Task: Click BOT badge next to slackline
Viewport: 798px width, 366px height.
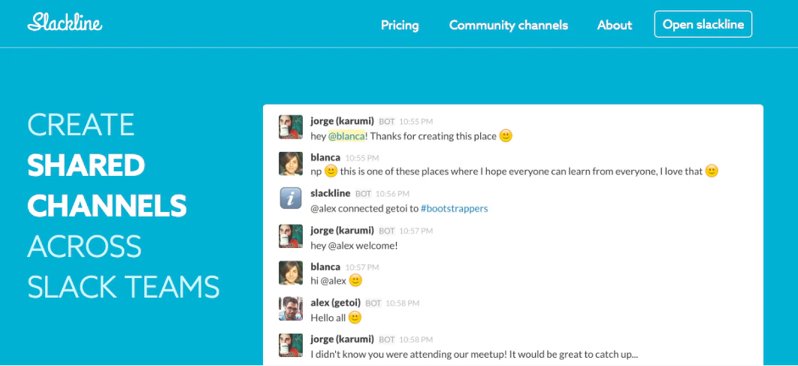Action: [364, 194]
